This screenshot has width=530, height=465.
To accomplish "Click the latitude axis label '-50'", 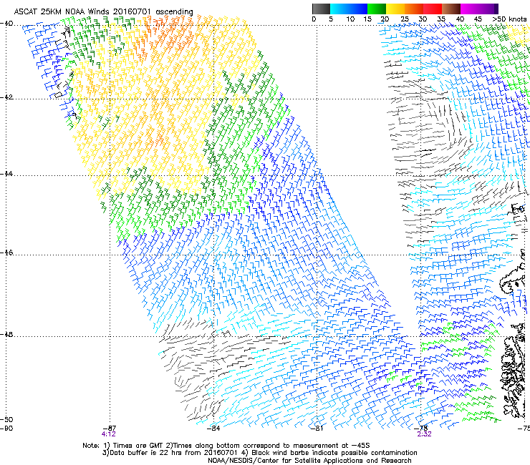I will (6, 419).
